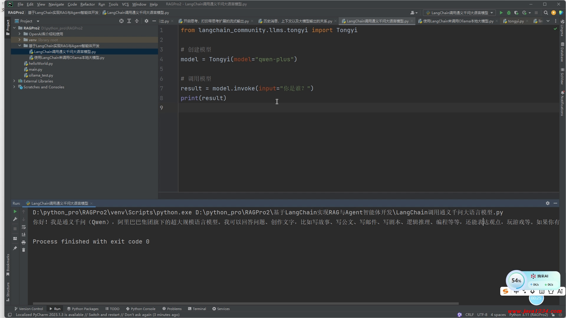Toggle scroll to end in console

(24, 235)
